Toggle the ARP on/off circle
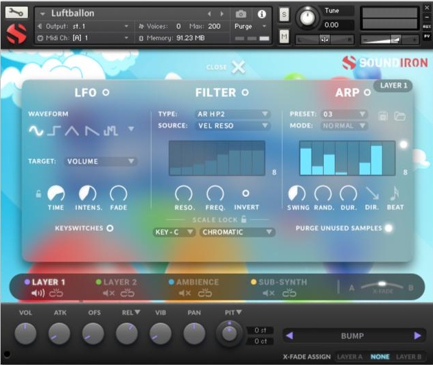The height and width of the screenshot is (365, 433). [x=367, y=92]
